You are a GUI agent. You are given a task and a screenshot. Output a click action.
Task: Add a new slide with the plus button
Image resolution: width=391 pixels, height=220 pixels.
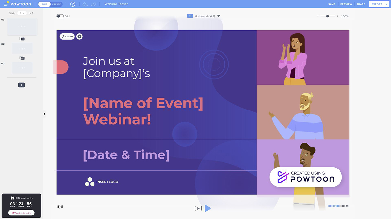click(x=22, y=85)
